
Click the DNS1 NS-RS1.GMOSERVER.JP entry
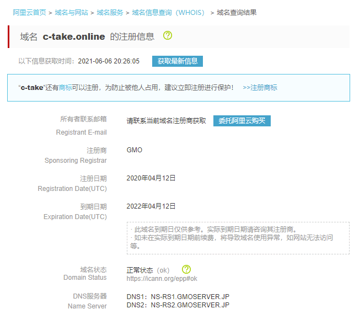[x=178, y=296]
